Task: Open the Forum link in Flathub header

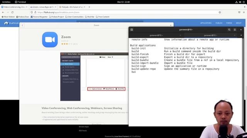Action: pyautogui.click(x=229, y=23)
